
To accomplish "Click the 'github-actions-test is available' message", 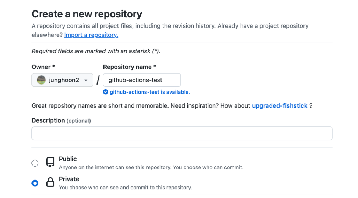I will click(150, 92).
